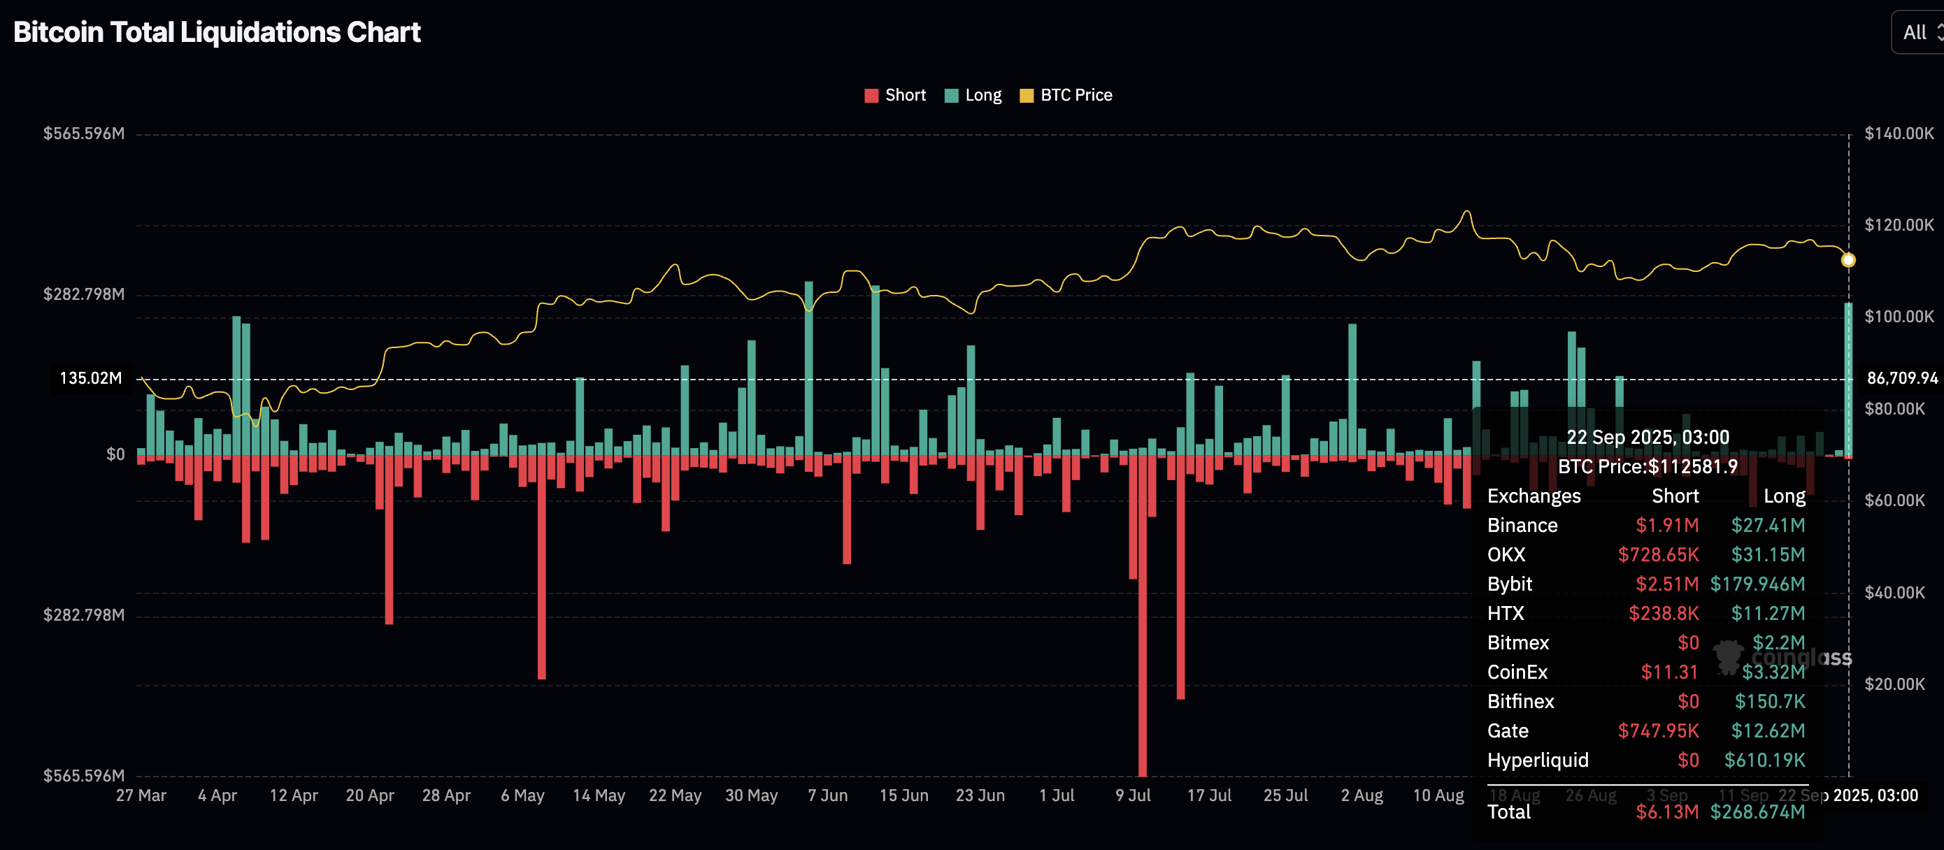
Task: Toggle the BTC Price legend label
Action: [x=1076, y=95]
